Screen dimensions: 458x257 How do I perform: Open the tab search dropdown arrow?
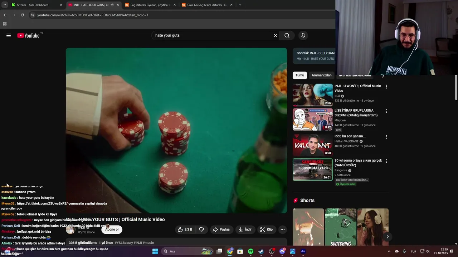coord(5,5)
